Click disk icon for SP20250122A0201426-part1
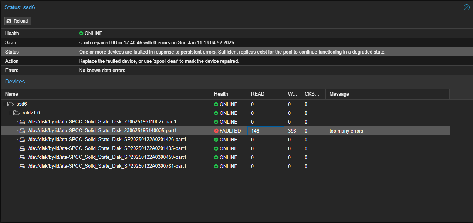This screenshot has width=473, height=223. (x=22, y=140)
